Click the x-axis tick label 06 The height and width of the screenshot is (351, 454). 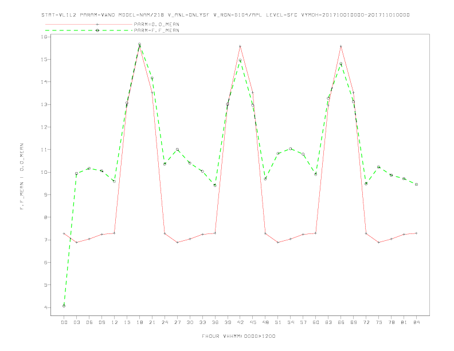point(89,322)
